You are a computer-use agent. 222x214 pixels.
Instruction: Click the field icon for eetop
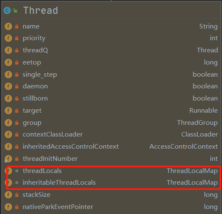click(x=8, y=62)
